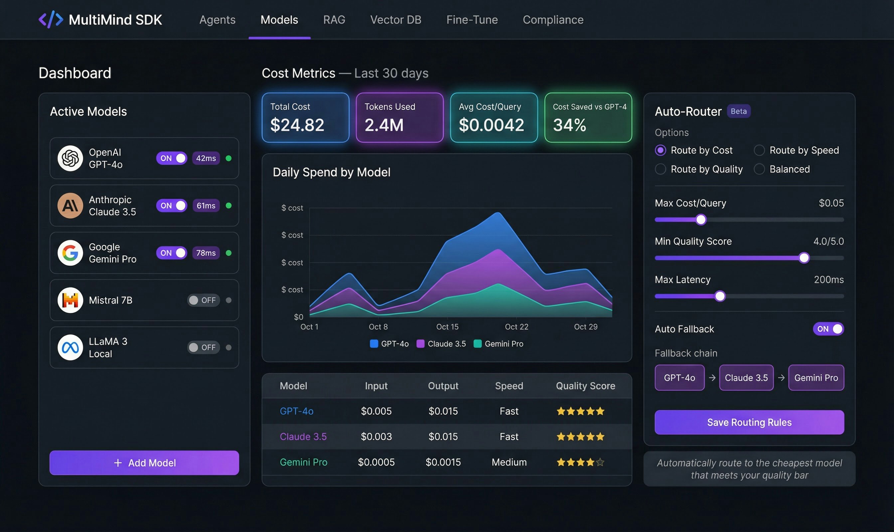Viewport: 894px width, 532px height.
Task: Switch to the RAG tab
Action: click(334, 20)
